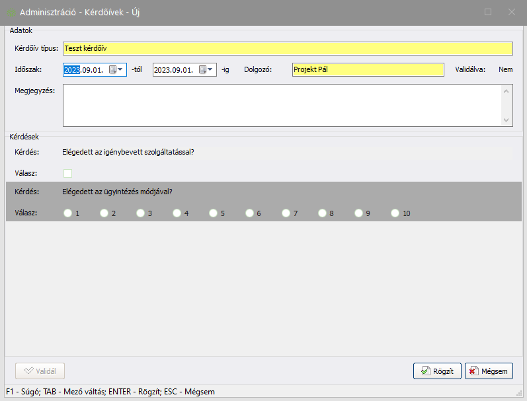
Task: Close the Adminisztráció window
Action: (511, 12)
